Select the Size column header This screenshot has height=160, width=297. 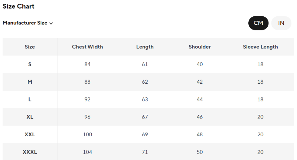[30, 47]
